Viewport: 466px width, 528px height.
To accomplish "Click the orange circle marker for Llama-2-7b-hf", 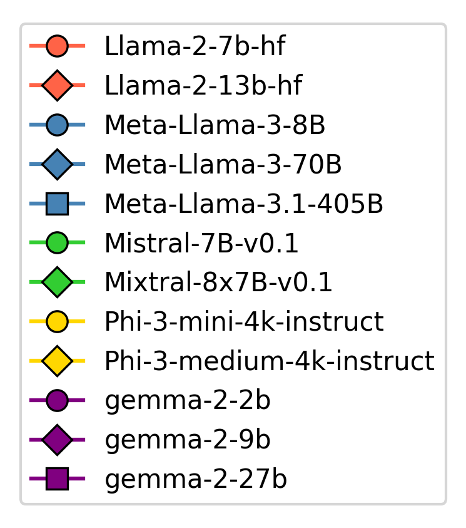I will coord(57,46).
